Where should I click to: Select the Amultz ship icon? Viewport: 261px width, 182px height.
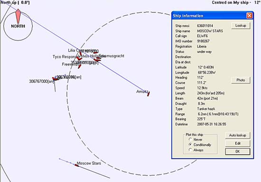point(149,94)
